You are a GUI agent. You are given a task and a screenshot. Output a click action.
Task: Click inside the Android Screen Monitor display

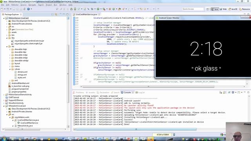203,48
